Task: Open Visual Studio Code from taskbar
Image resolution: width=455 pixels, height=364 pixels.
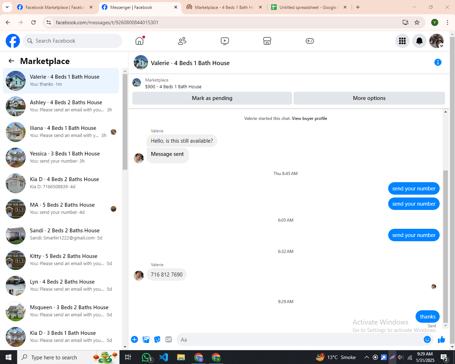Action: pos(164,357)
